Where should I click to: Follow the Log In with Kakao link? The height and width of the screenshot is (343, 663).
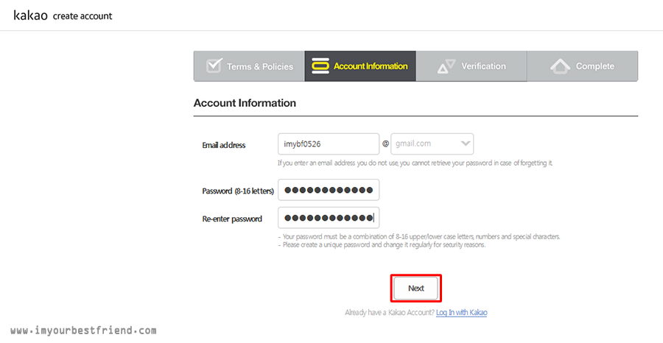pyautogui.click(x=462, y=313)
